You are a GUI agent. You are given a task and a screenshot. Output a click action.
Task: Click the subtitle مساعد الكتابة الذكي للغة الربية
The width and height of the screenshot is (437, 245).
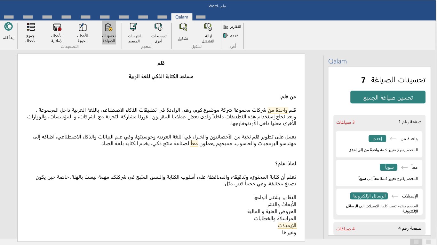point(161,77)
